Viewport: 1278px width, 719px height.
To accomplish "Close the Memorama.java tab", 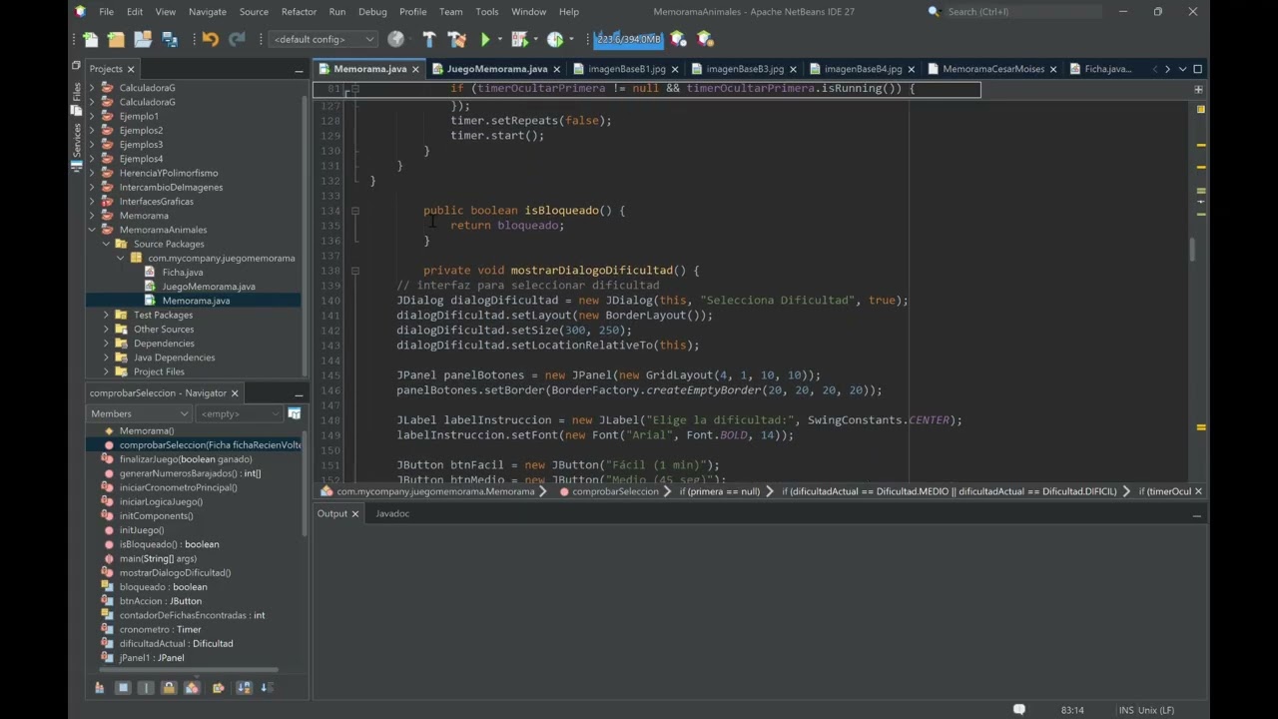I will [x=415, y=70].
